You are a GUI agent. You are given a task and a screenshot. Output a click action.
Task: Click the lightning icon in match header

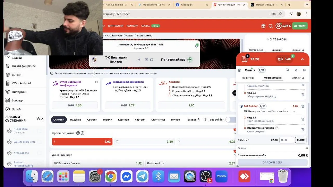(139, 59)
